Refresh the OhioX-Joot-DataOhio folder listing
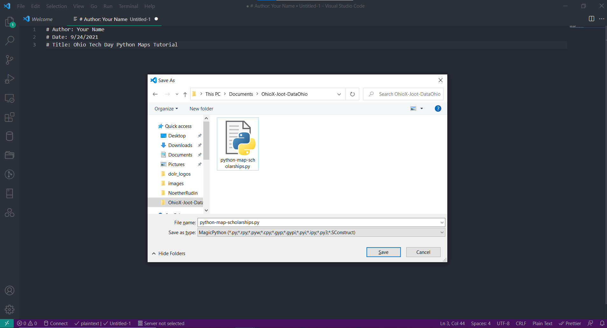Image resolution: width=607 pixels, height=328 pixels. click(x=352, y=94)
